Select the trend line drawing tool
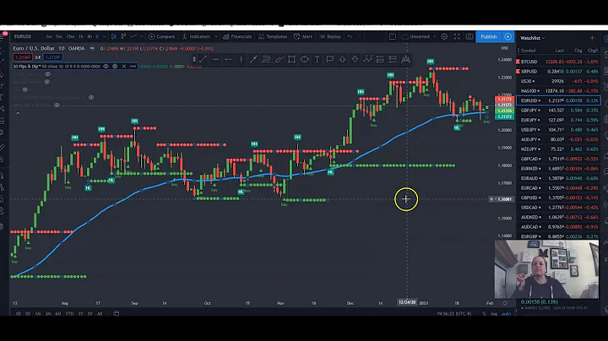The height and width of the screenshot is (341, 608). point(204,59)
